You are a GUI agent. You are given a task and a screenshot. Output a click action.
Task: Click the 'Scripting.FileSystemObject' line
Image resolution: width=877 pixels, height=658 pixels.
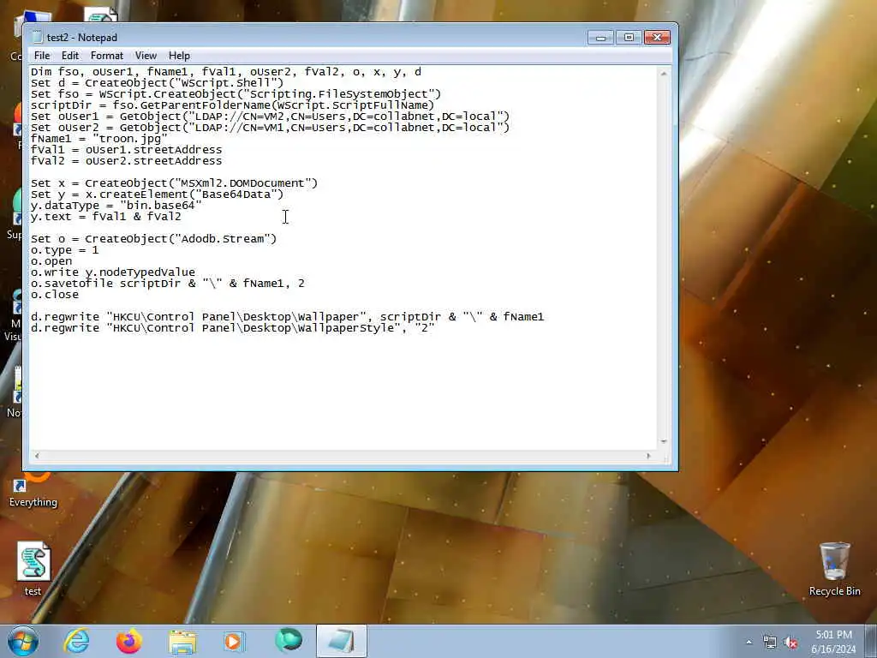(236, 94)
